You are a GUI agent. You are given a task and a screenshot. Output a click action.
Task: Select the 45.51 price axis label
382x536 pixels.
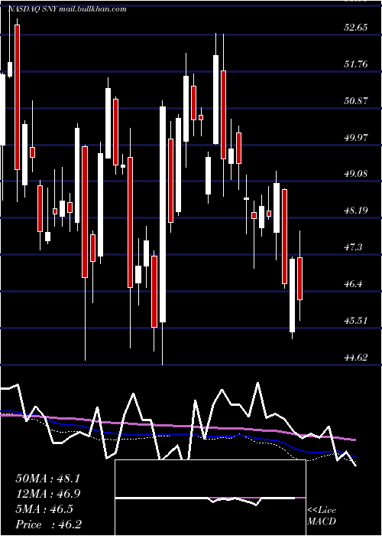click(x=356, y=321)
